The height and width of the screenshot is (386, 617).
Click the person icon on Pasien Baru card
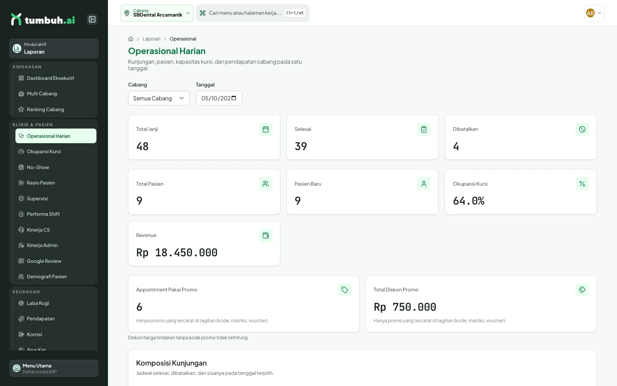click(424, 184)
